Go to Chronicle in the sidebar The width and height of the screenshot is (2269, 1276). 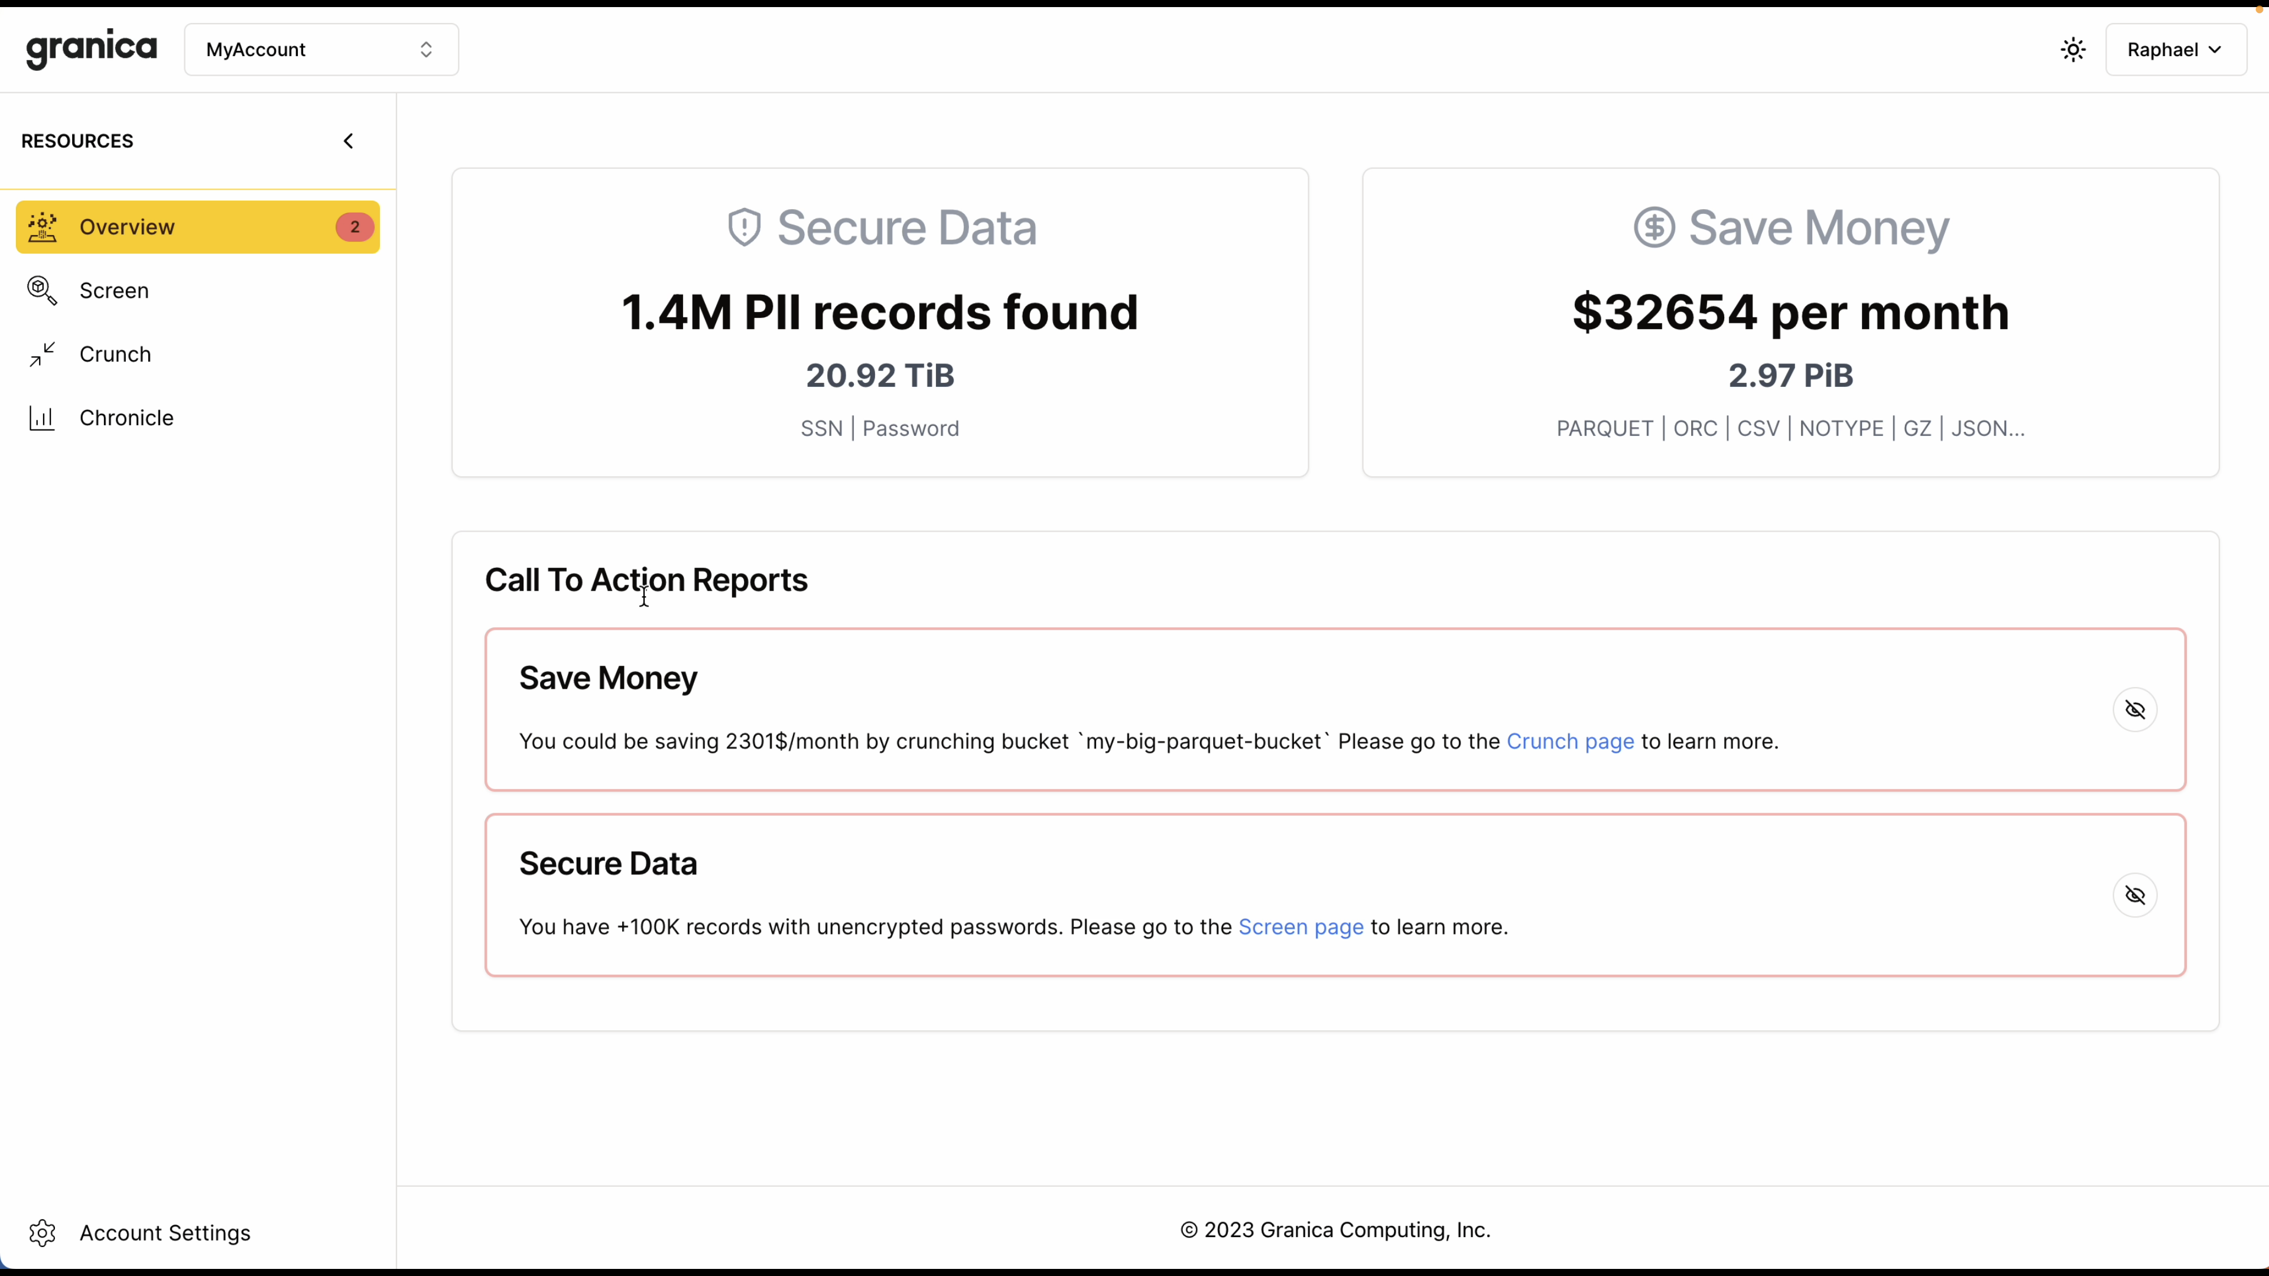click(x=126, y=418)
